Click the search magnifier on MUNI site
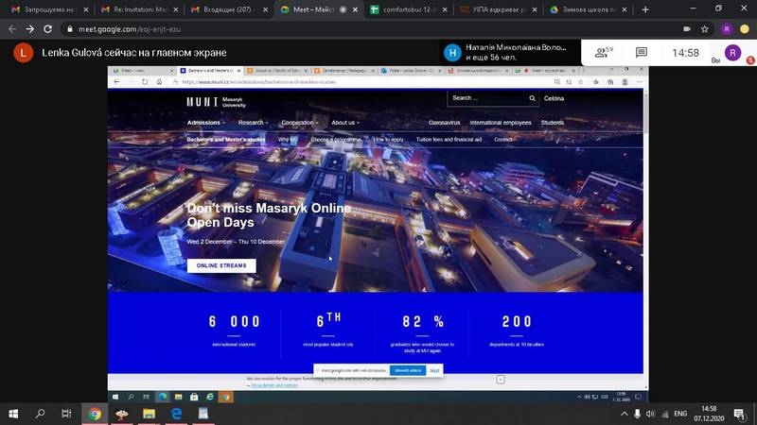 [532, 98]
